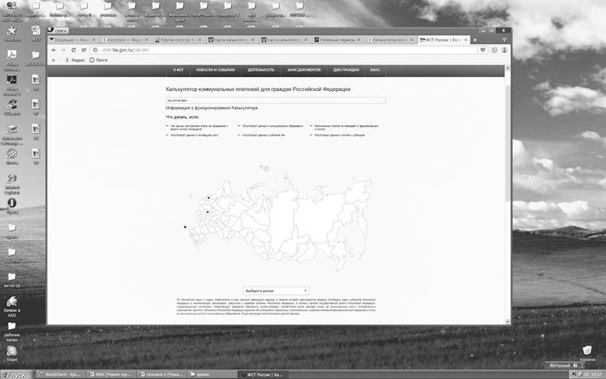Click the browser back arrow button
Viewport: 606px width, 379px height.
[53, 50]
